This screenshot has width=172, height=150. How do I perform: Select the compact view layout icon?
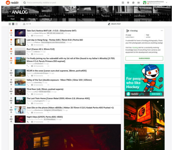(17, 24)
